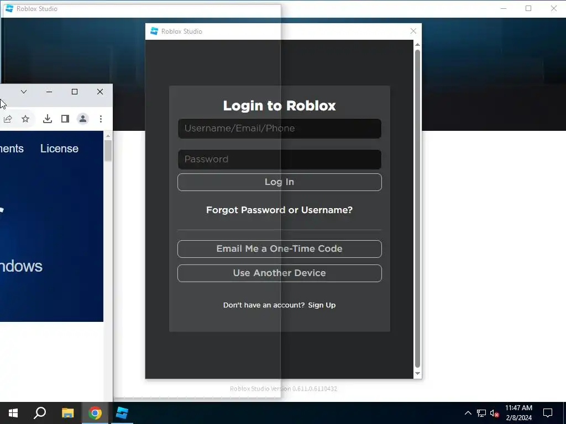Expand Chrome tab search chevron
The width and height of the screenshot is (566, 424).
pyautogui.click(x=24, y=92)
